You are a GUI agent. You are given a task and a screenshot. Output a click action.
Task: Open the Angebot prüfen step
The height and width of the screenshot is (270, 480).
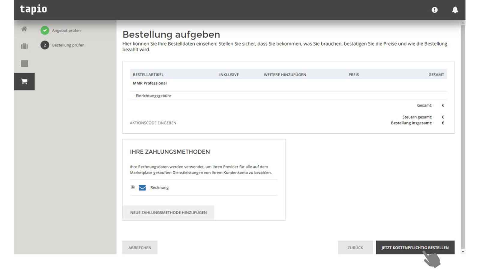66,30
